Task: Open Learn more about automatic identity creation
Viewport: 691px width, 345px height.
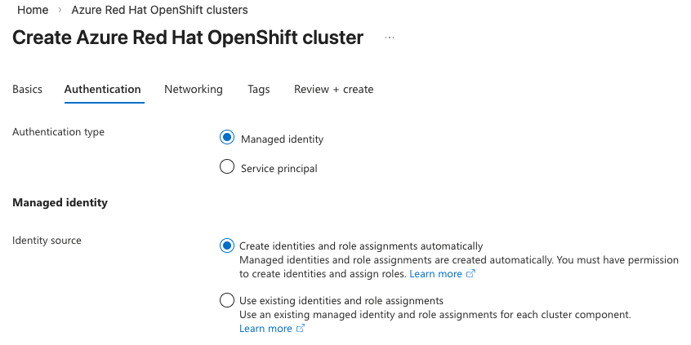Action: coord(443,274)
